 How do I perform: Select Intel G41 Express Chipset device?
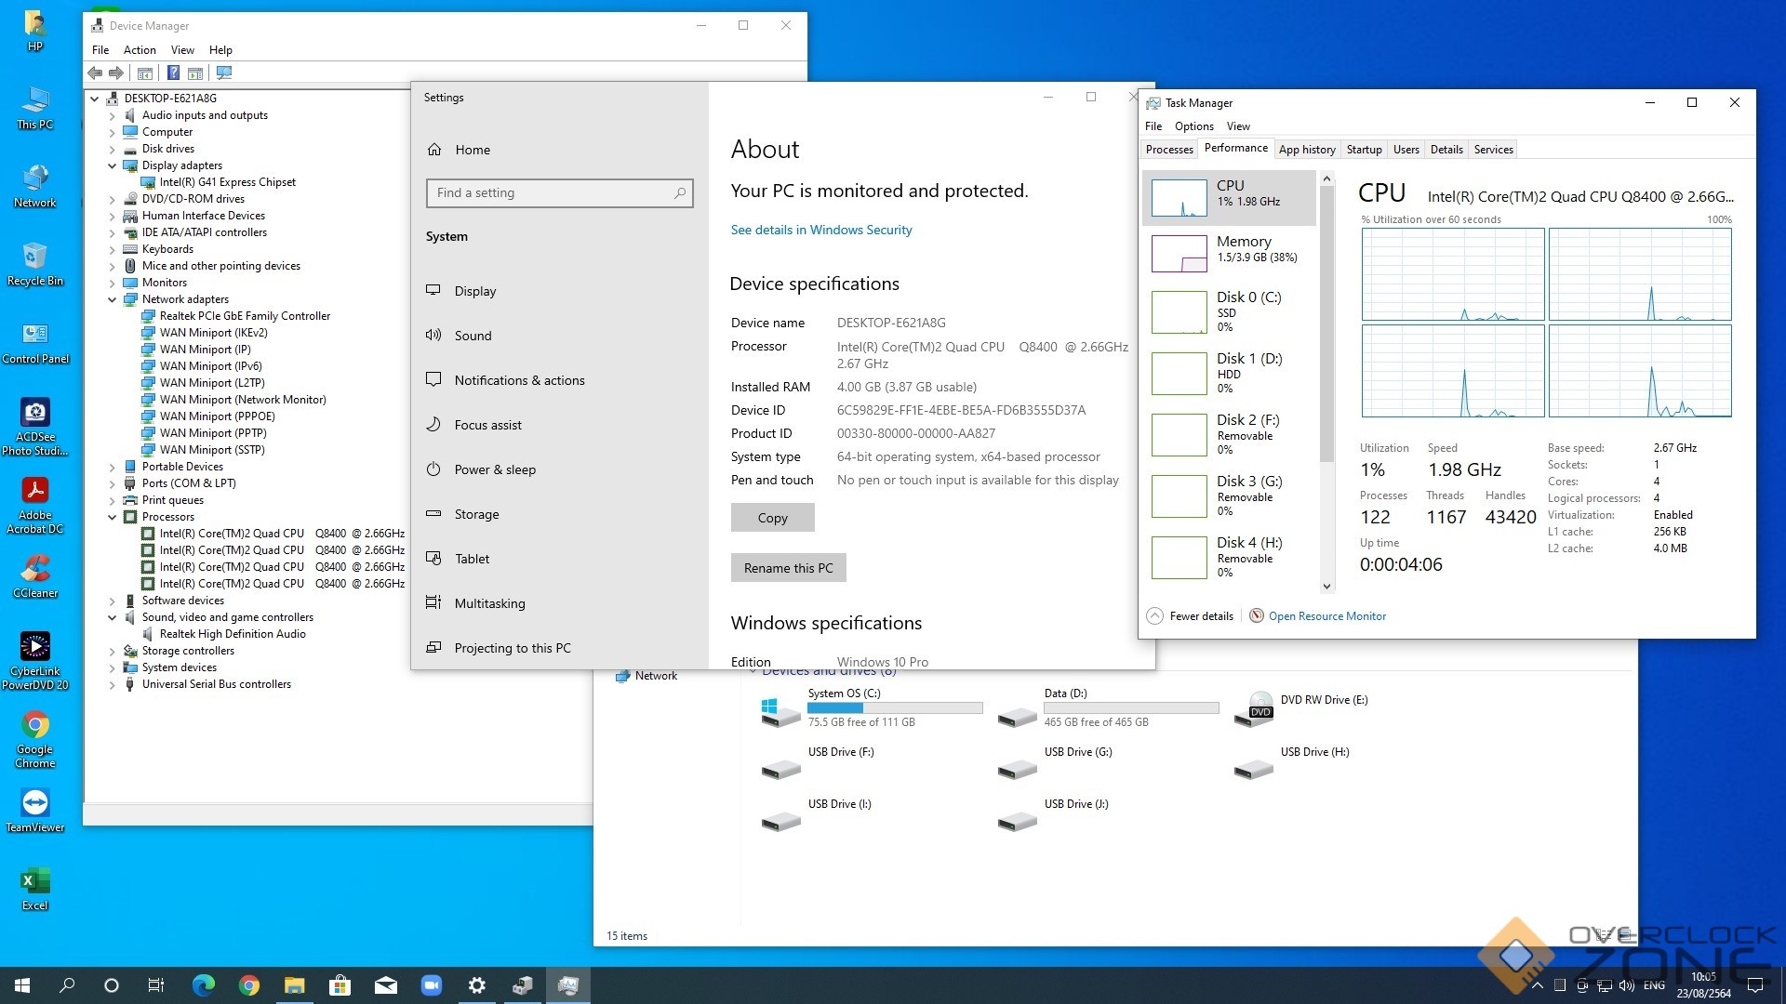[x=227, y=182]
